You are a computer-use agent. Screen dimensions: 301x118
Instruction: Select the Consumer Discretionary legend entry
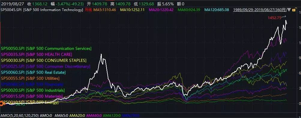tap(46, 66)
